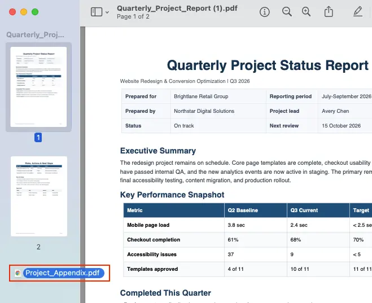Screen dimensions: 372x303
Task: Zoom out of the PDF page
Action: 287,12
